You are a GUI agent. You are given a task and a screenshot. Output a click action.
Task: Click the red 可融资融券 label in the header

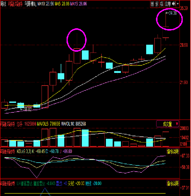click(x=15, y=4)
